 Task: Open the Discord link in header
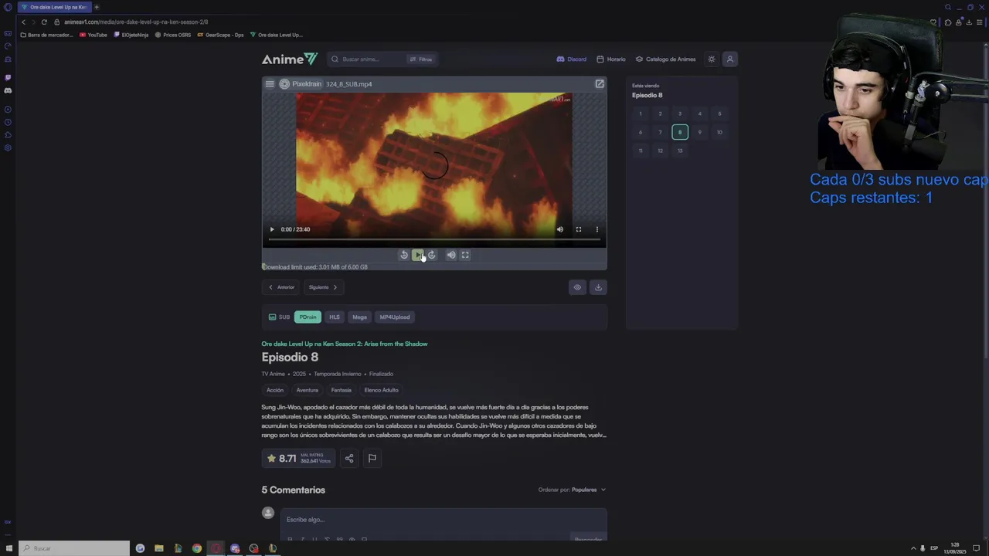click(571, 59)
